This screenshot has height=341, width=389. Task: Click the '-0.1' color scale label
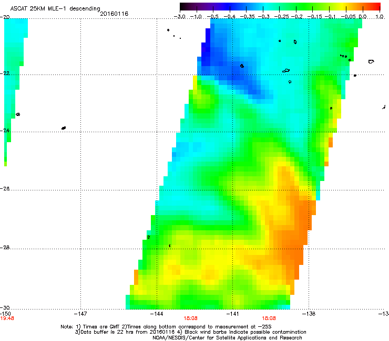point(329,17)
